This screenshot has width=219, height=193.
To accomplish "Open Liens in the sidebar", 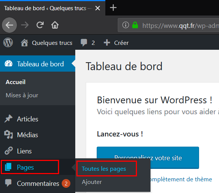I will coord(38,151).
